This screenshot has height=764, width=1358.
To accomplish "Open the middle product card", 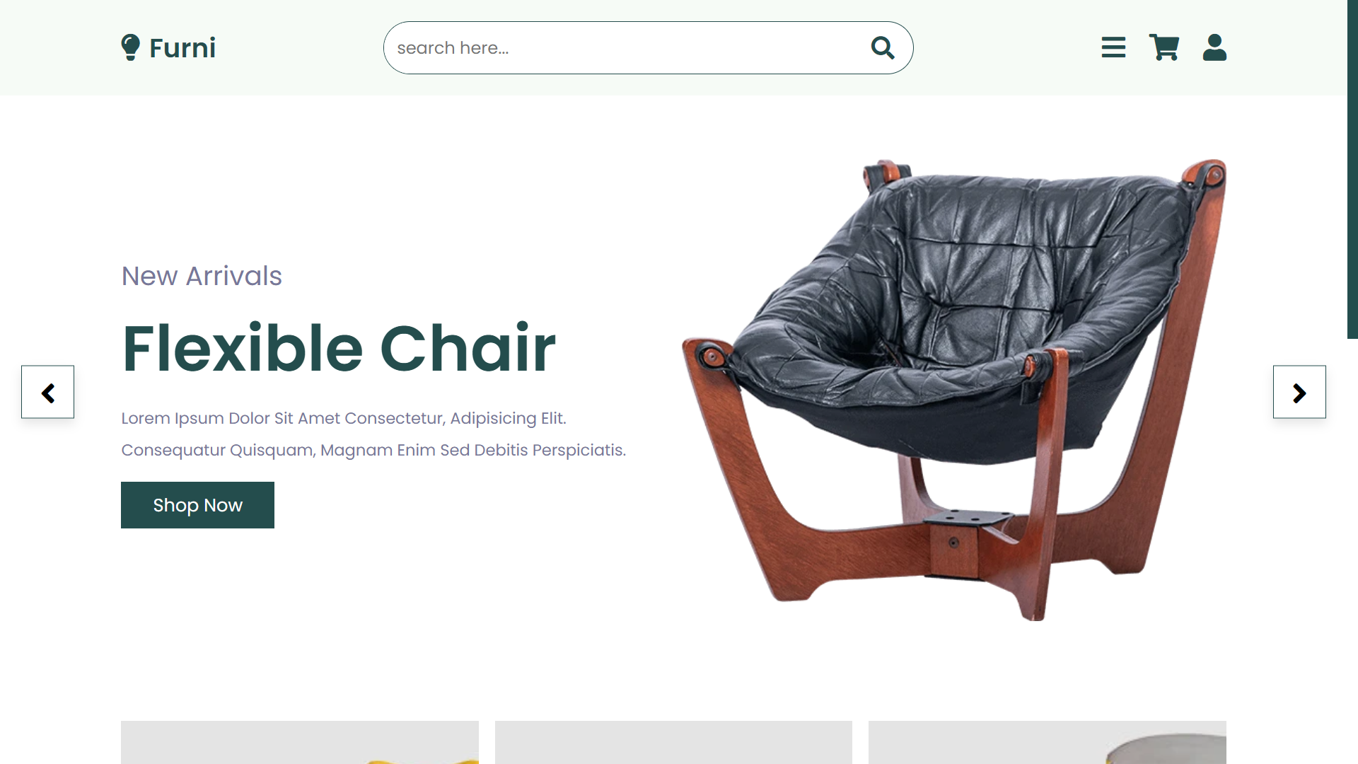I will point(673,742).
